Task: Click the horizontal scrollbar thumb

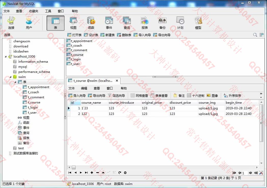Action: coord(74,167)
